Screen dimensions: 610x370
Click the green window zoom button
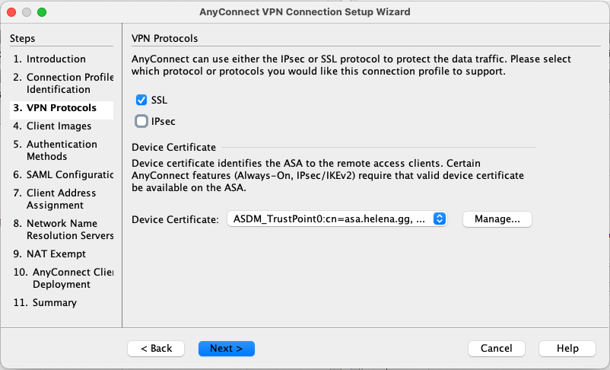(x=42, y=12)
